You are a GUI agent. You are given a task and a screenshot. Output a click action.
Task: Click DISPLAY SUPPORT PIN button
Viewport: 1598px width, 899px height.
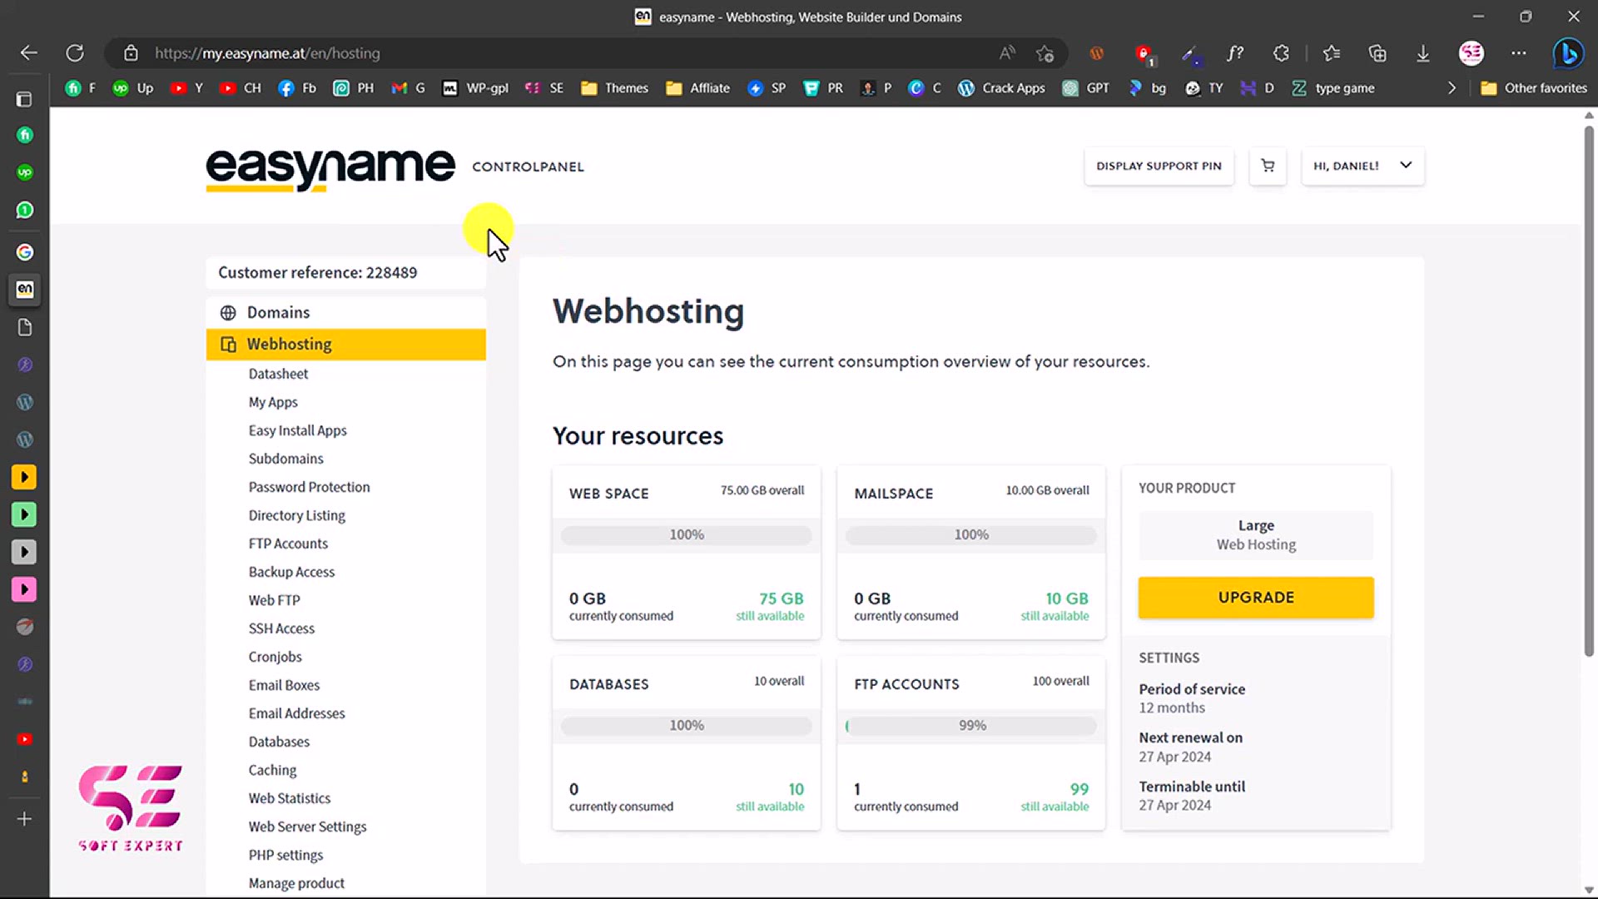[1159, 166]
